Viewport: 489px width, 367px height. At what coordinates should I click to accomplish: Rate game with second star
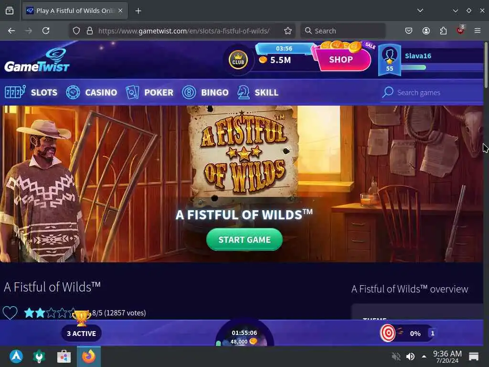pyautogui.click(x=40, y=313)
